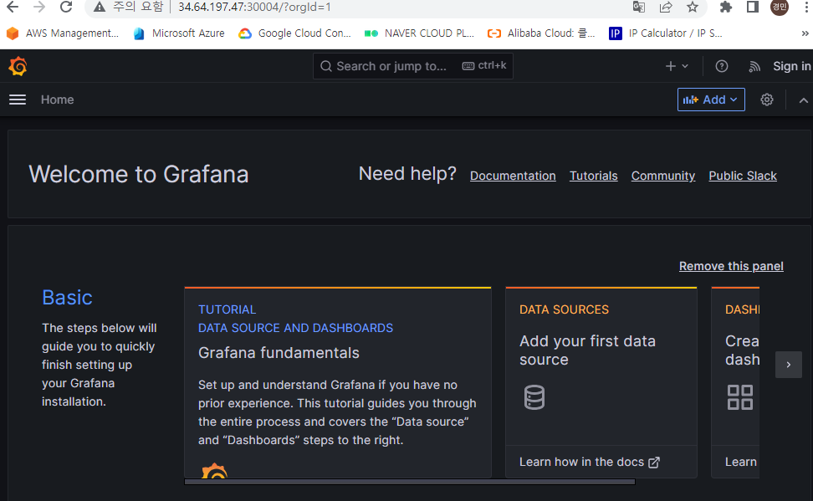Open the hamburger navigation menu
This screenshot has height=501, width=813.
click(x=17, y=100)
